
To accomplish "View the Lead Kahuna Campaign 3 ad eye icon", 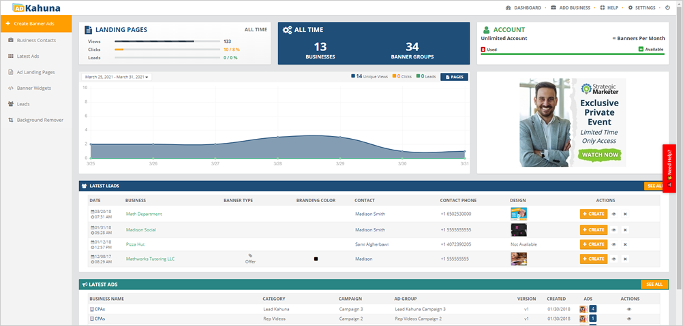I will (x=629, y=309).
